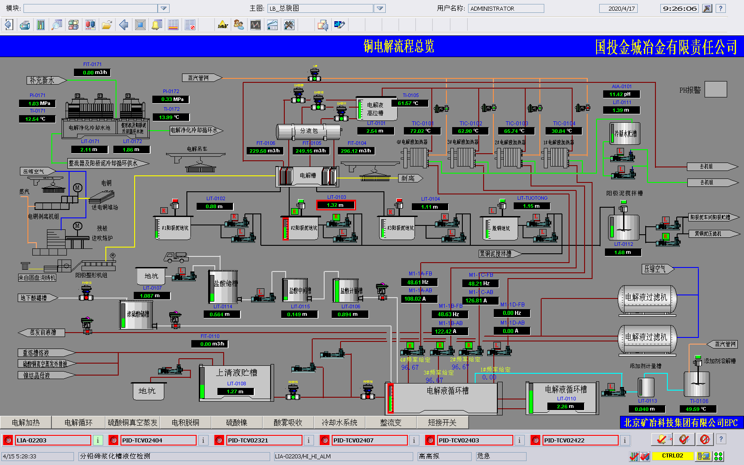The height and width of the screenshot is (465, 744).
Task: Click the open folder toolbar icon
Action: (107, 25)
